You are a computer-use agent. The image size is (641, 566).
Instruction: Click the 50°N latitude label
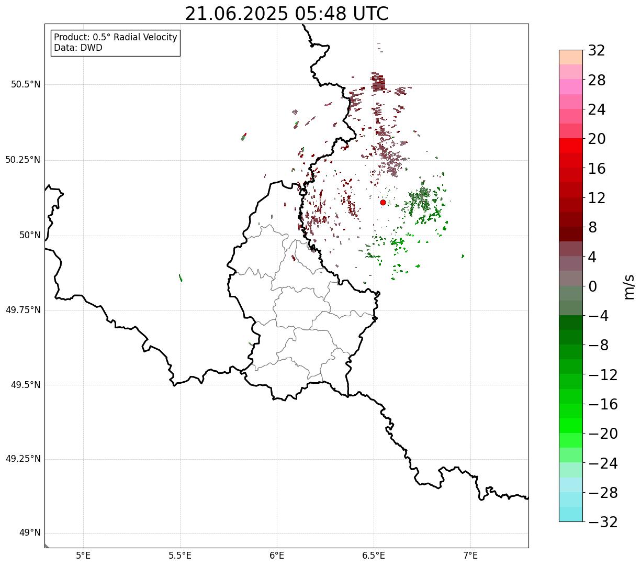click(x=30, y=235)
